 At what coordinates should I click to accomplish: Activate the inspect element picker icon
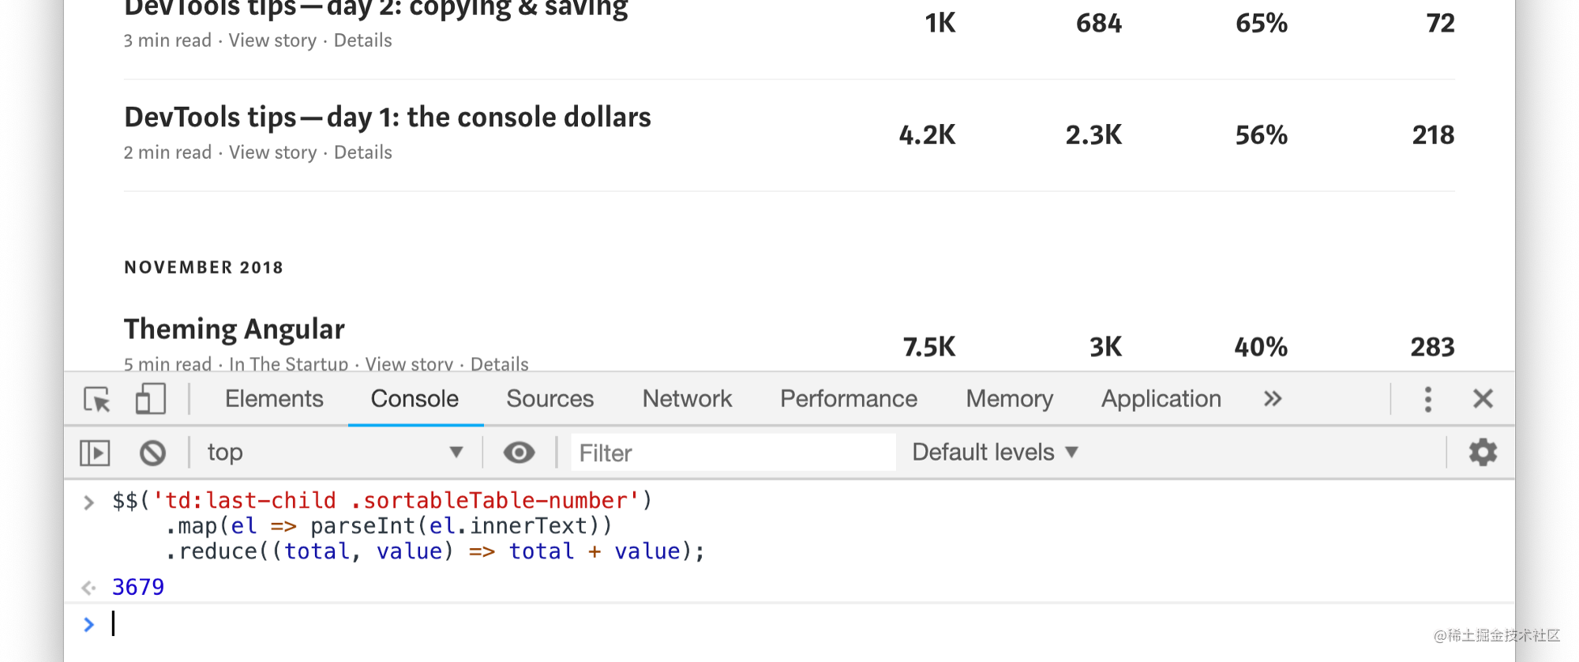pos(97,399)
